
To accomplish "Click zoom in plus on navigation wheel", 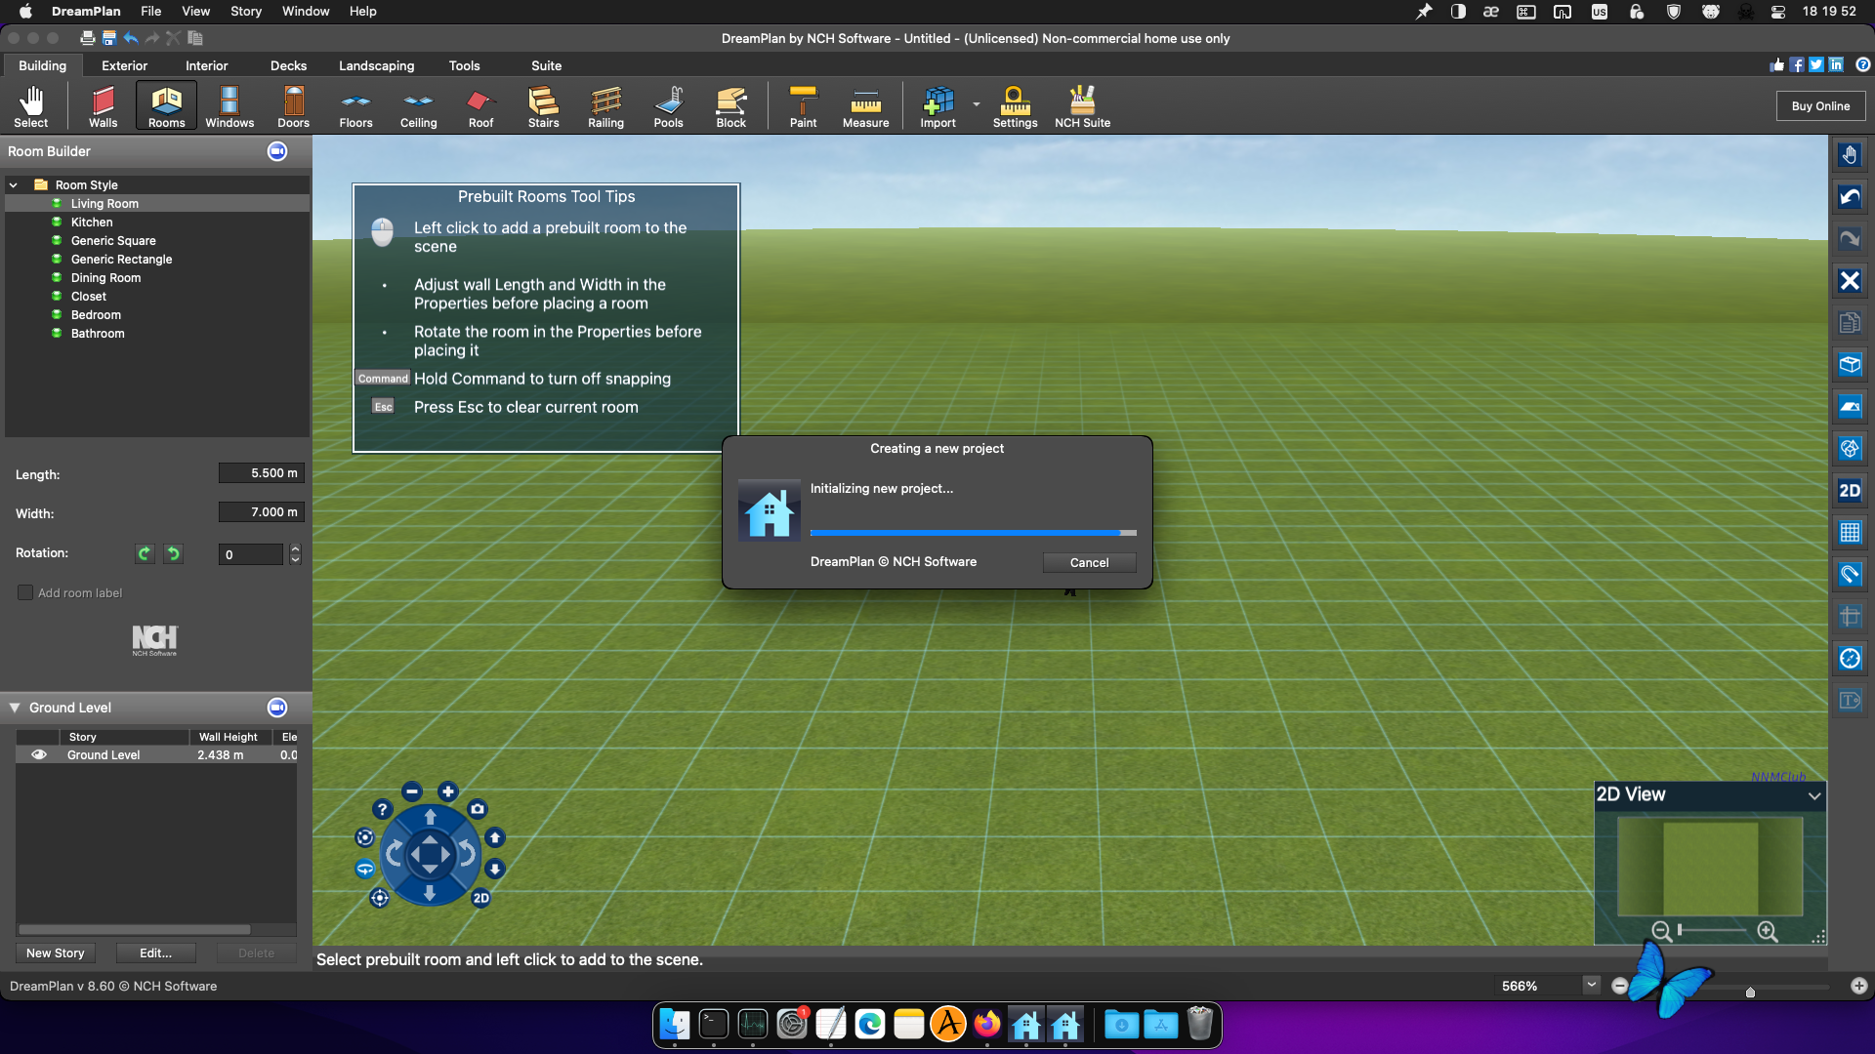I will point(447,791).
